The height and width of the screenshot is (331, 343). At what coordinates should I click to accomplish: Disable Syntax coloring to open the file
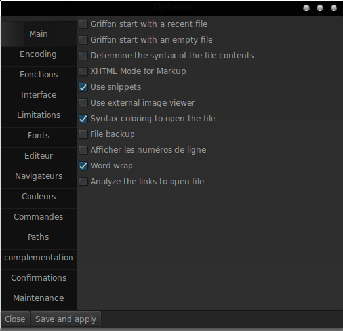(83, 119)
